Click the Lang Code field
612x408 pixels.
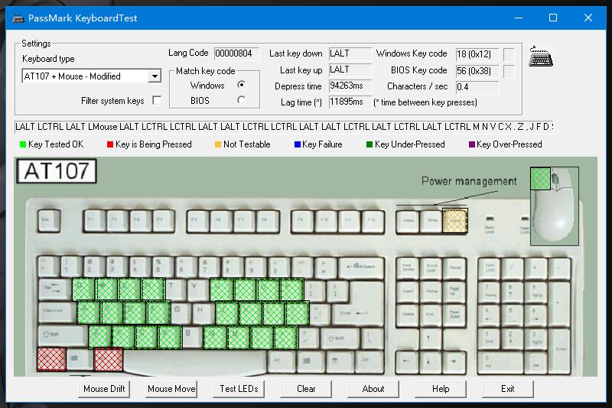pyautogui.click(x=236, y=53)
